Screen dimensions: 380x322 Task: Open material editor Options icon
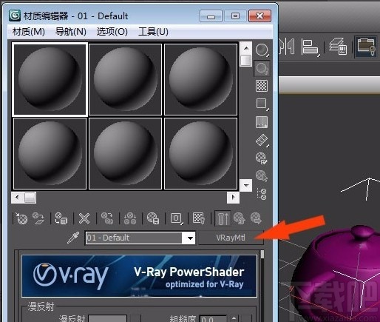(x=262, y=158)
